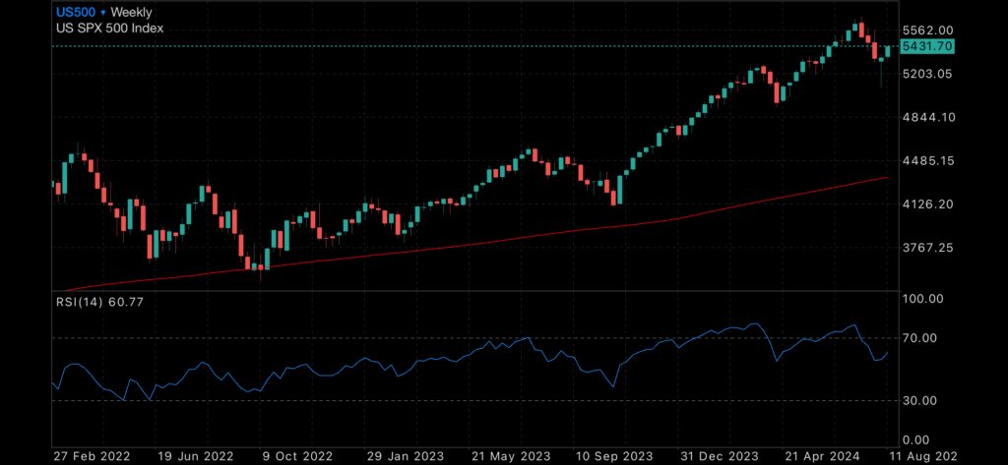Select the US SPX 500 Index title

[x=110, y=29]
